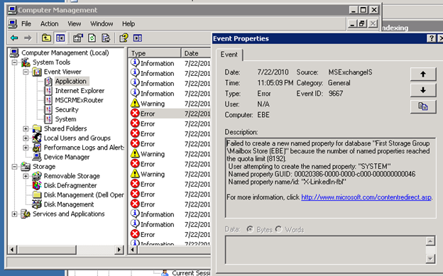Open the View menu

(75, 23)
